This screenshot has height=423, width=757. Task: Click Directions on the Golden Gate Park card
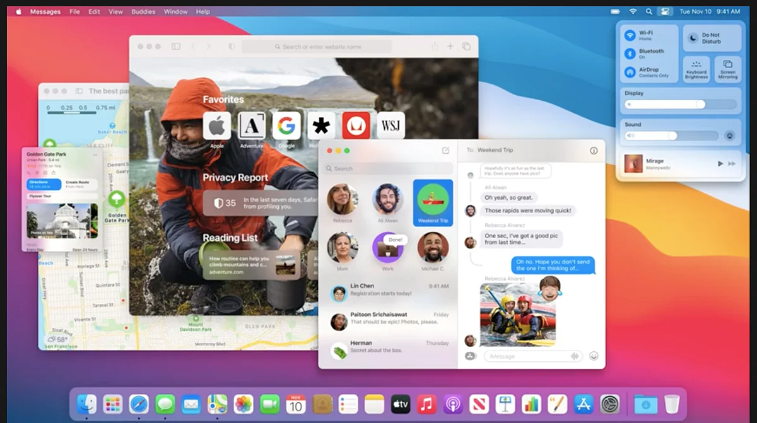pos(44,184)
